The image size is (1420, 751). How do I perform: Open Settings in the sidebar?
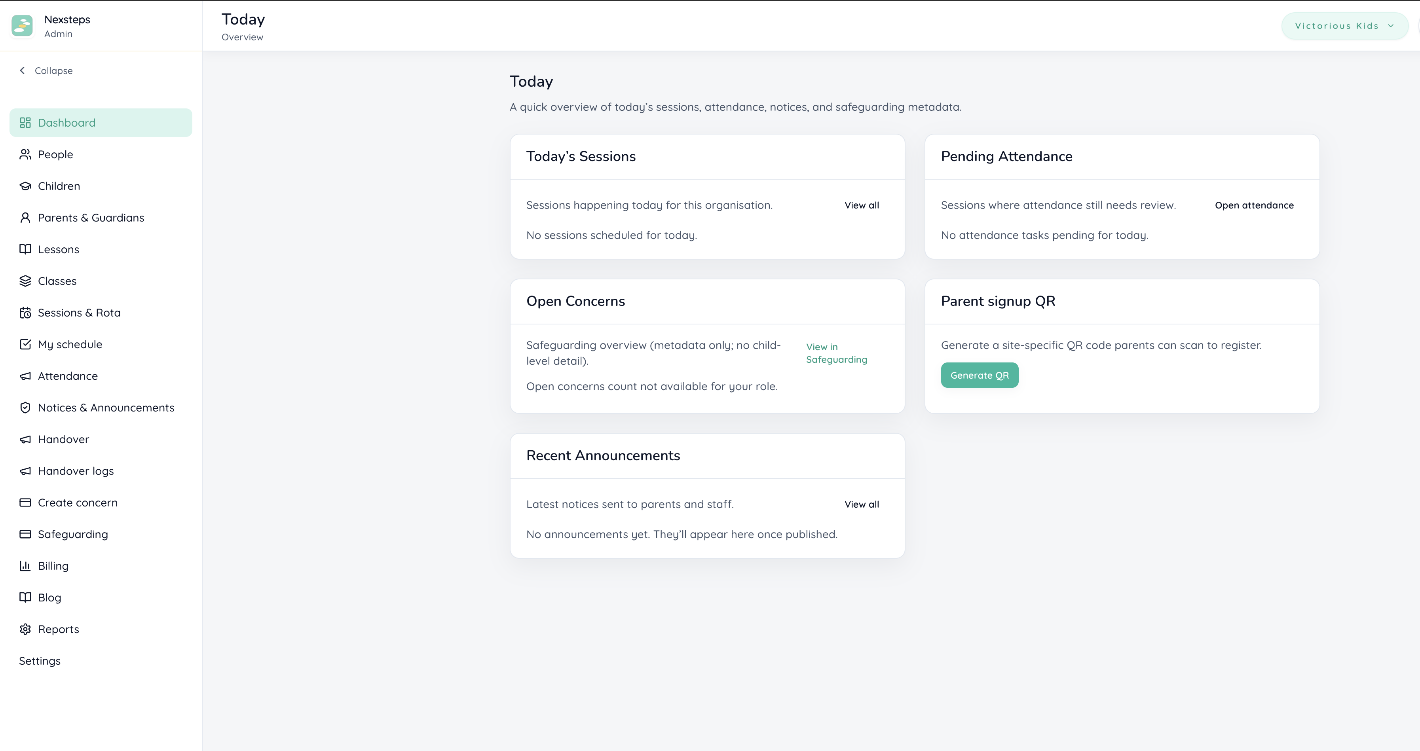(101, 661)
